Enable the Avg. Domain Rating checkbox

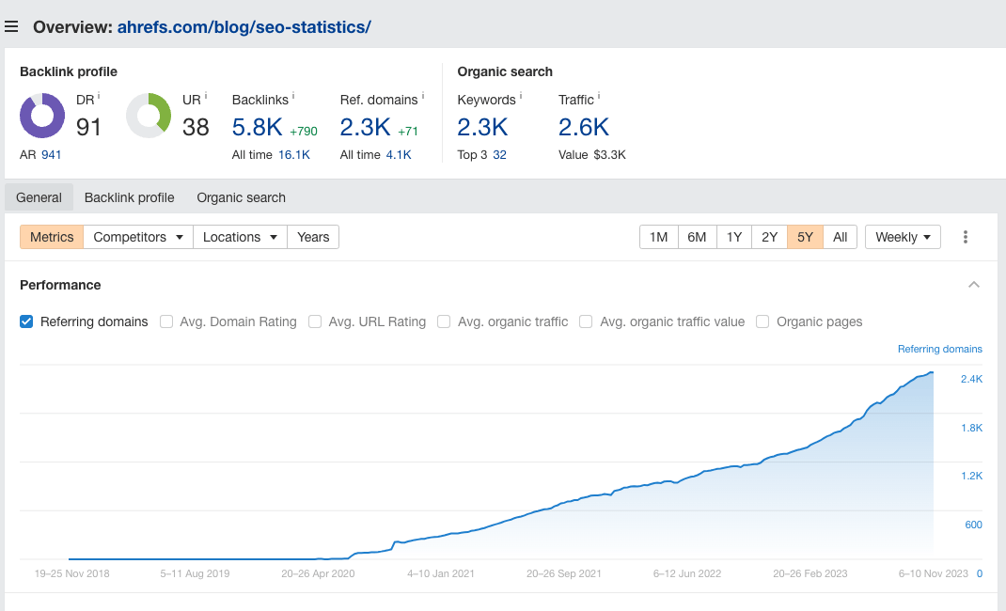click(x=166, y=321)
